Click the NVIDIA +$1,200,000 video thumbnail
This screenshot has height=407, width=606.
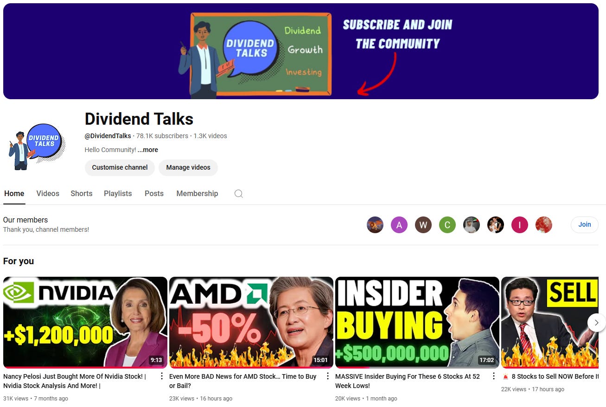tap(85, 322)
